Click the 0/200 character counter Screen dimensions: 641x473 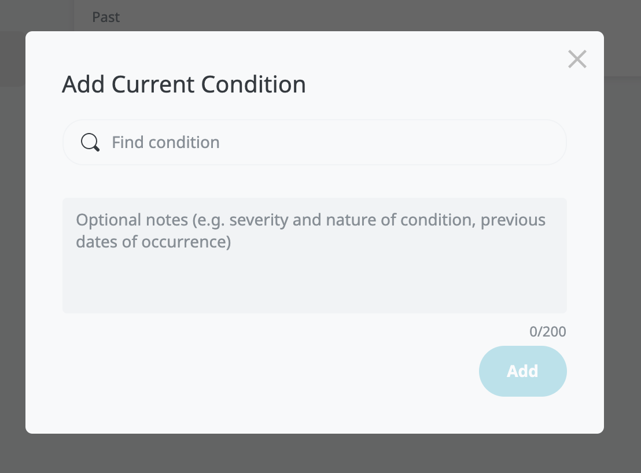click(547, 331)
